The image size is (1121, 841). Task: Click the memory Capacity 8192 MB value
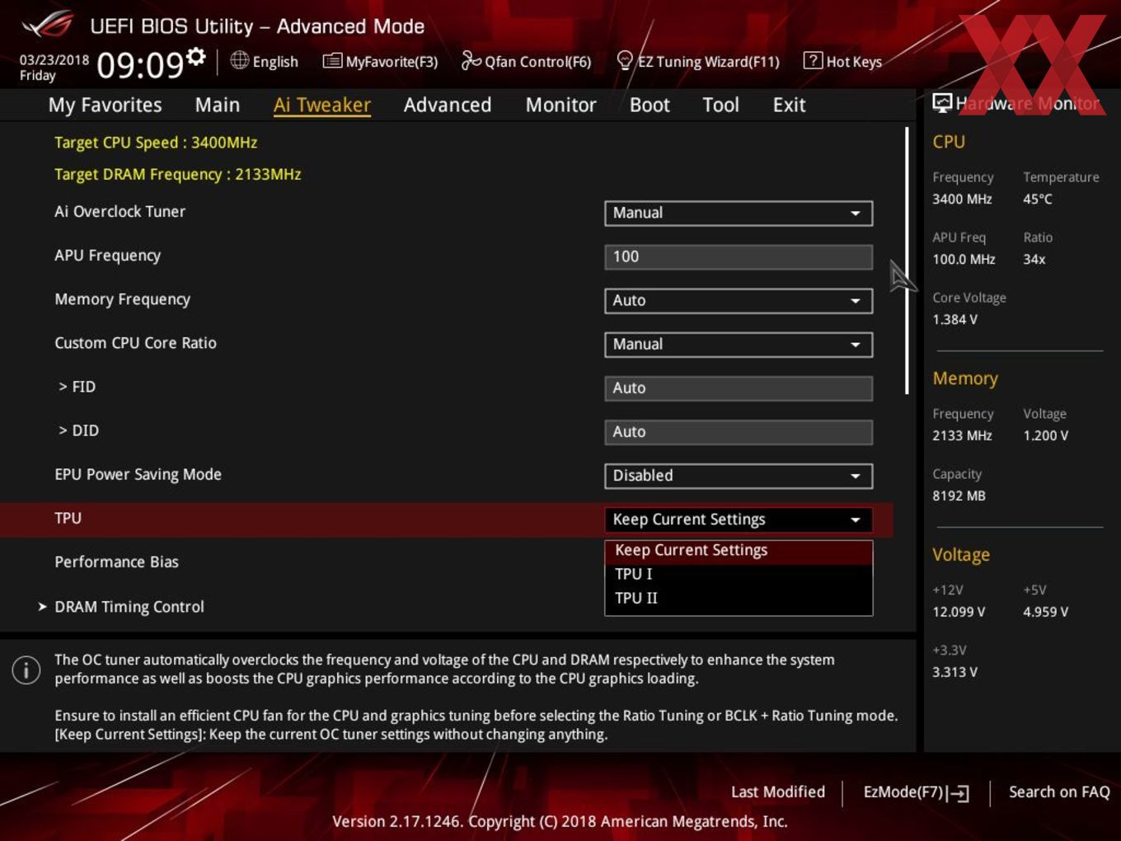959,496
